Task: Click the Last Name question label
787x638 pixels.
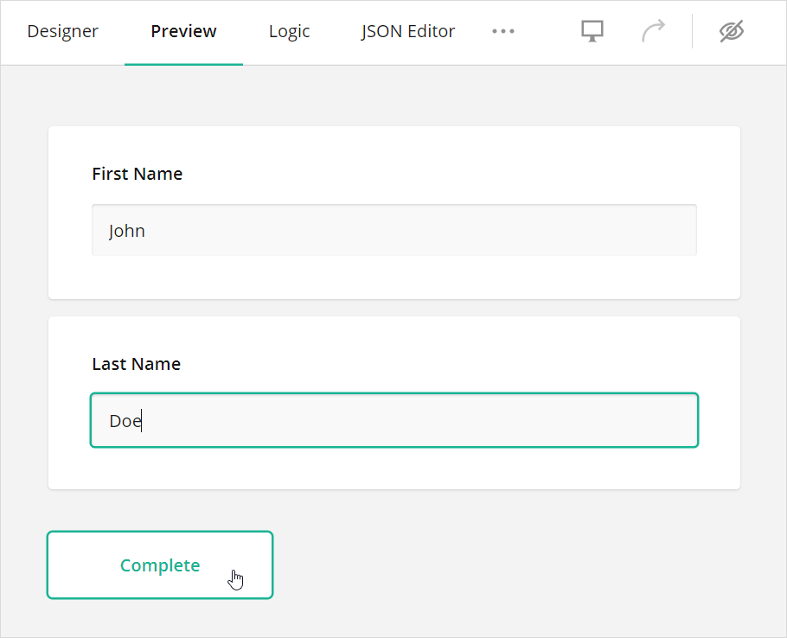Action: click(136, 363)
